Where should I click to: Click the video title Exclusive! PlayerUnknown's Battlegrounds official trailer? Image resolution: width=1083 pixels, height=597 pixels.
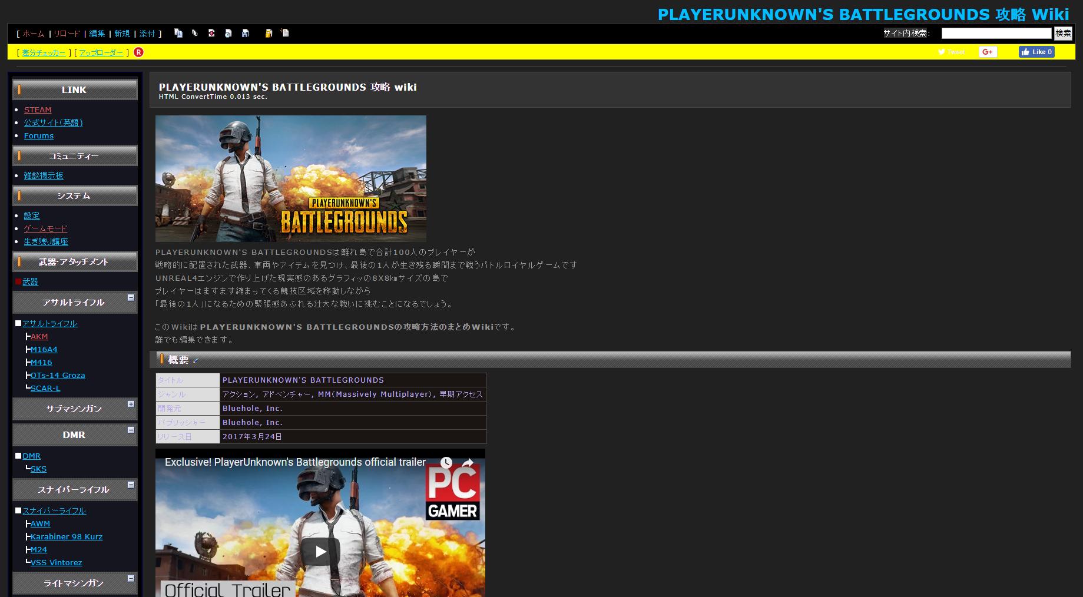(x=295, y=463)
